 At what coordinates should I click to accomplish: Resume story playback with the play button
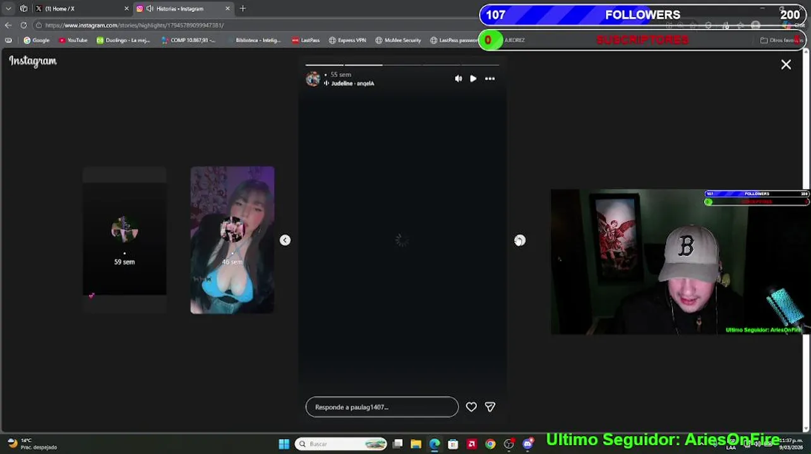[473, 79]
